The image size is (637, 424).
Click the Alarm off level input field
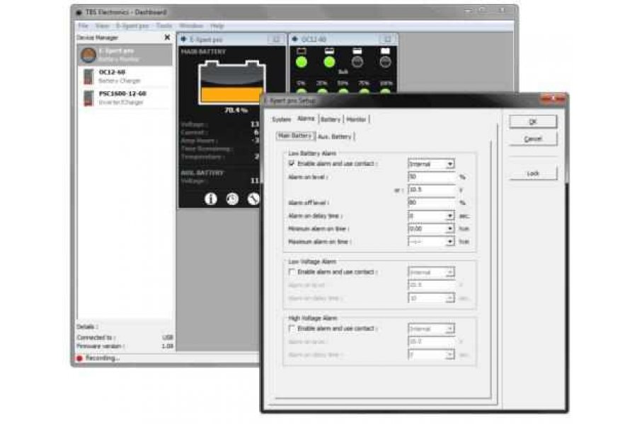click(430, 202)
